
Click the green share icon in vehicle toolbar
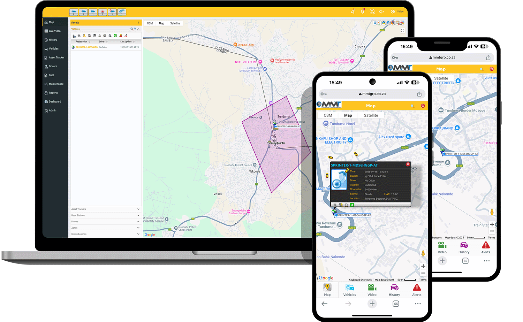[x=115, y=36]
